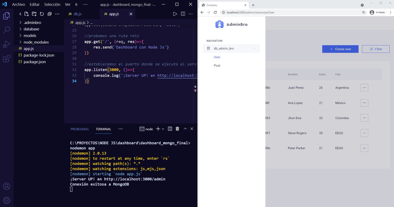Collapse all folders in Explorer
394x207 pixels.
49,14
